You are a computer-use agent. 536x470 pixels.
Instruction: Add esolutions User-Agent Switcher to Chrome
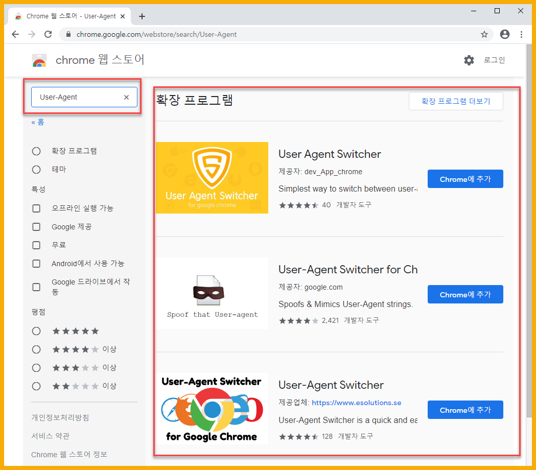(465, 410)
